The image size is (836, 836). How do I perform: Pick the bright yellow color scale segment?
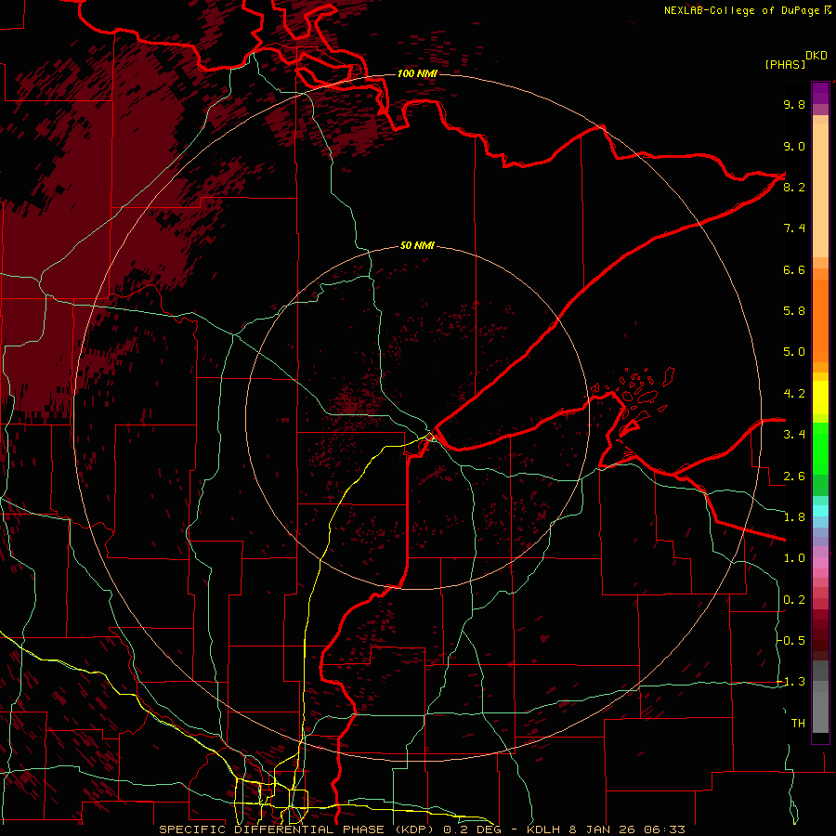click(820, 398)
